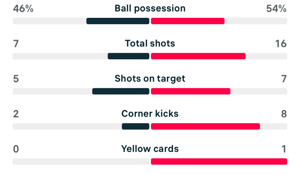This screenshot has width=300, height=178.
Task: Select the 54% possession value
Action: coord(276,9)
